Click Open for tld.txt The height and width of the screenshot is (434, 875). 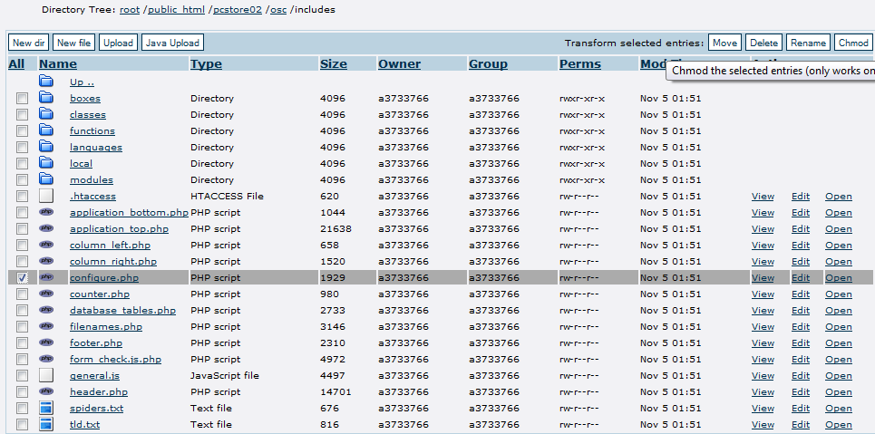pos(839,424)
